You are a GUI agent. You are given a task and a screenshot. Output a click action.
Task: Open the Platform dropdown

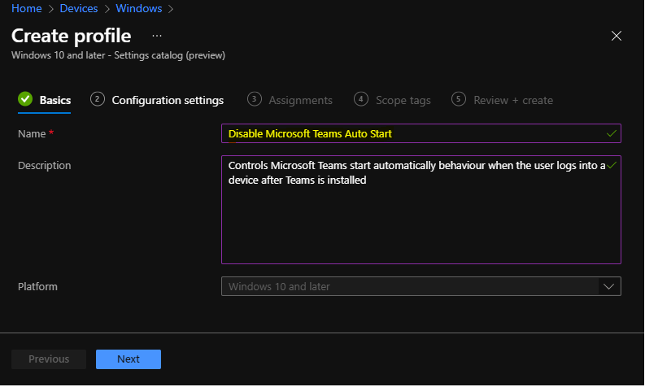421,286
